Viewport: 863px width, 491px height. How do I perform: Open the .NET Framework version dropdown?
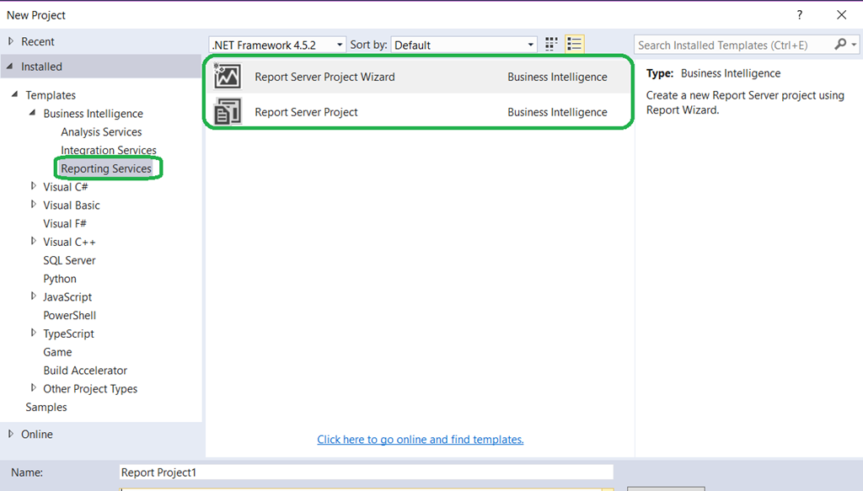tap(277, 45)
